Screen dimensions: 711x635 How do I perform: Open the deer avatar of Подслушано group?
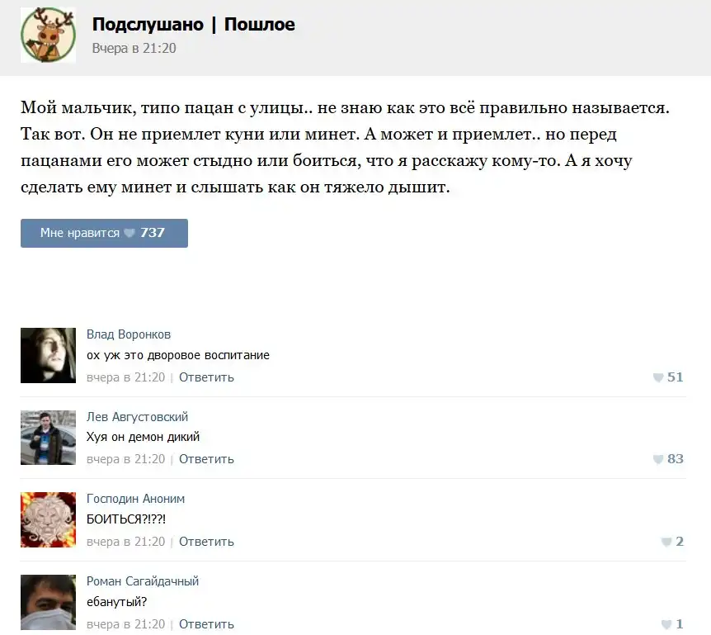(48, 35)
